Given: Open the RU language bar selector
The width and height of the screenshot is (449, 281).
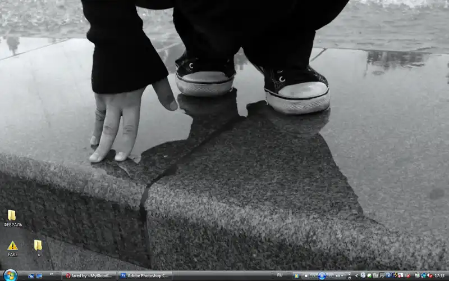Looking at the screenshot, I should pos(280,275).
